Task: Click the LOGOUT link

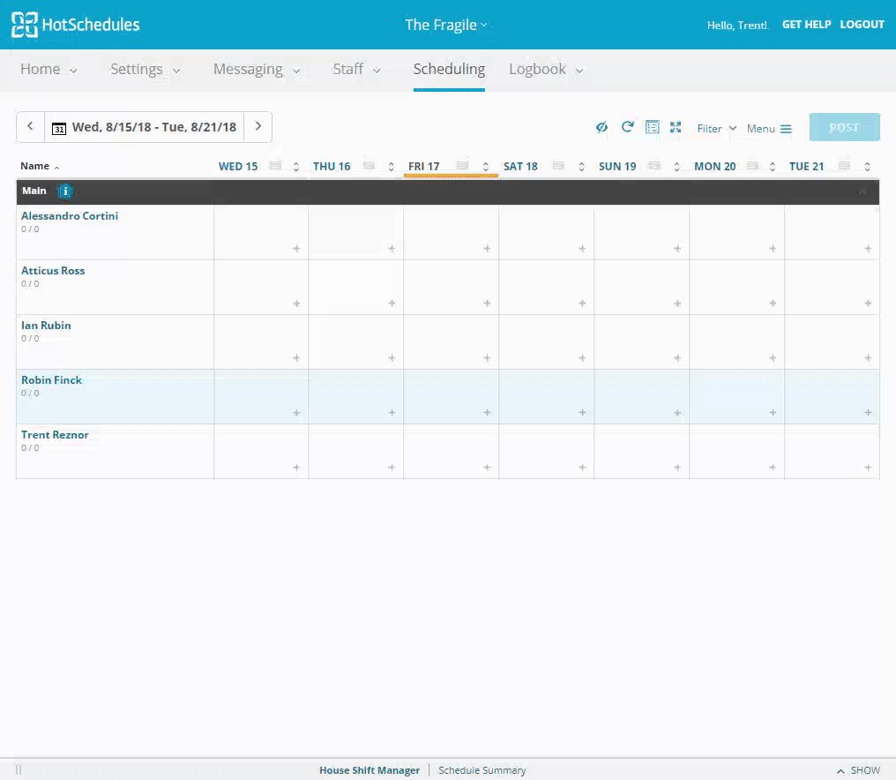Action: coord(862,25)
